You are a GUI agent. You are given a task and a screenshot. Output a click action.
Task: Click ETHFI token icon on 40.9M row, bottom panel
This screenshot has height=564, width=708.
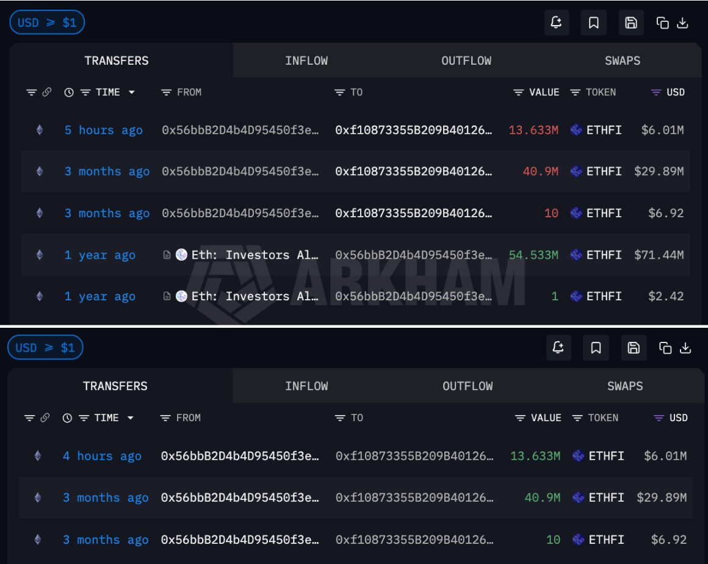(578, 497)
